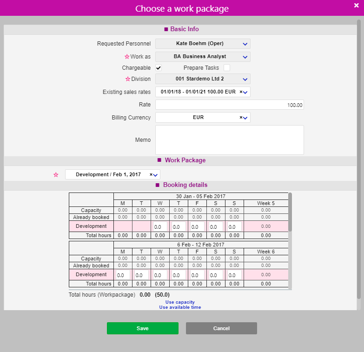Screen dimensions: 364x352
Task: Click the (50.0) budget hours value
Action: [x=162, y=295]
